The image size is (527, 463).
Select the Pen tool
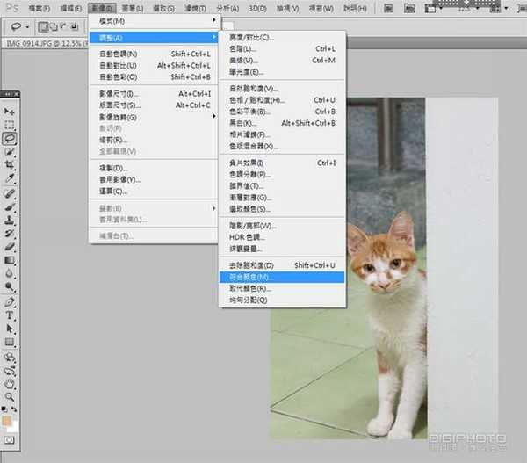pos(10,301)
